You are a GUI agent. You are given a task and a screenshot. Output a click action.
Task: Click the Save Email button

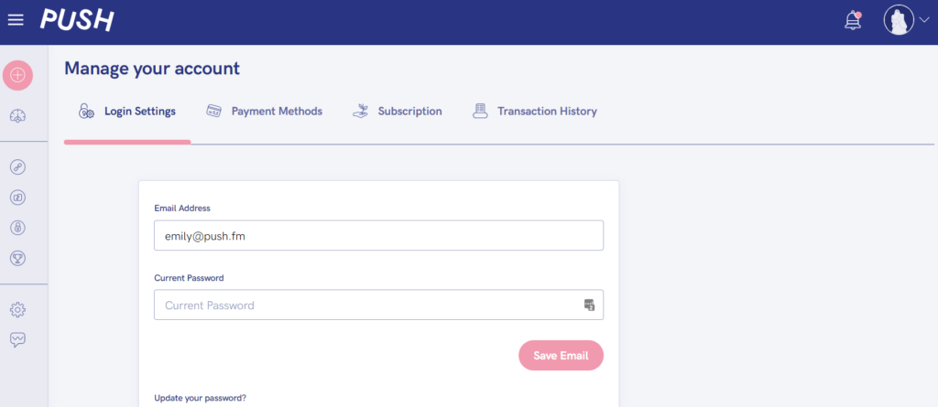coord(562,356)
